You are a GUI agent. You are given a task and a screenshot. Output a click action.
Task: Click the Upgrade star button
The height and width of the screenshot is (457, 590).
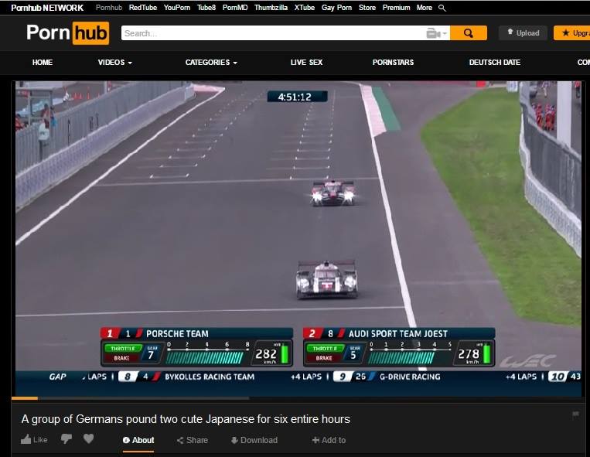[x=572, y=33]
